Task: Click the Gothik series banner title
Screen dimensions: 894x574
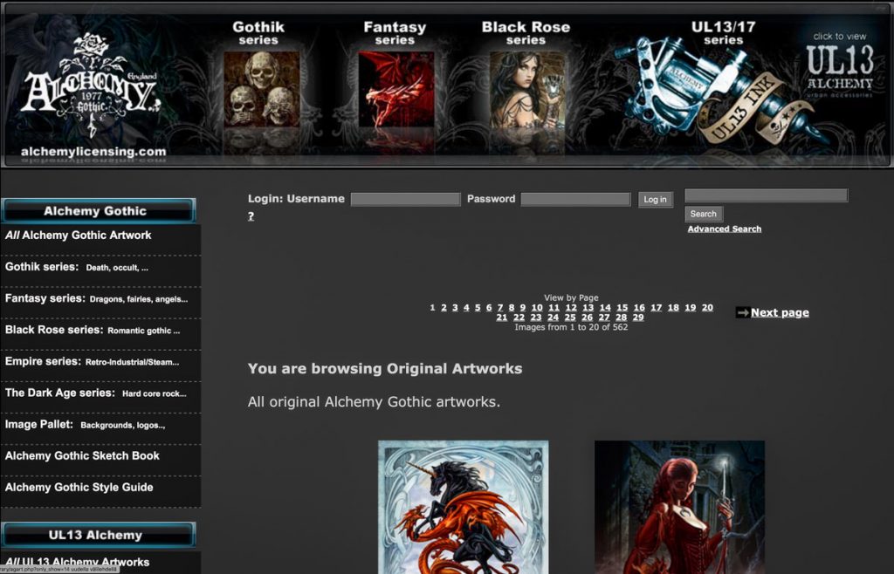Action: tap(258, 33)
